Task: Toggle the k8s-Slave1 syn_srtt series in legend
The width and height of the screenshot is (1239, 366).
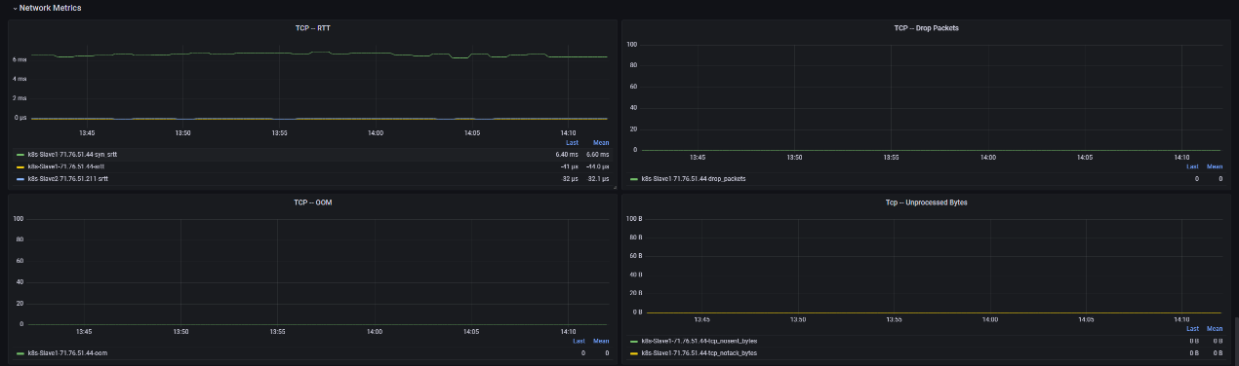Action: [71, 154]
